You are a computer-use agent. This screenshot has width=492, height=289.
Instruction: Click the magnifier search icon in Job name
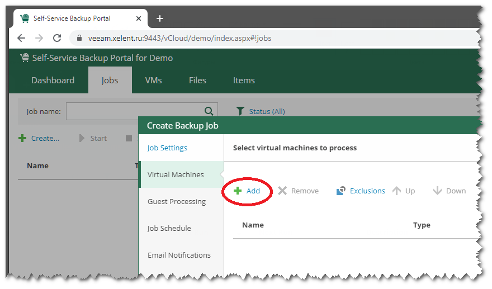click(209, 111)
